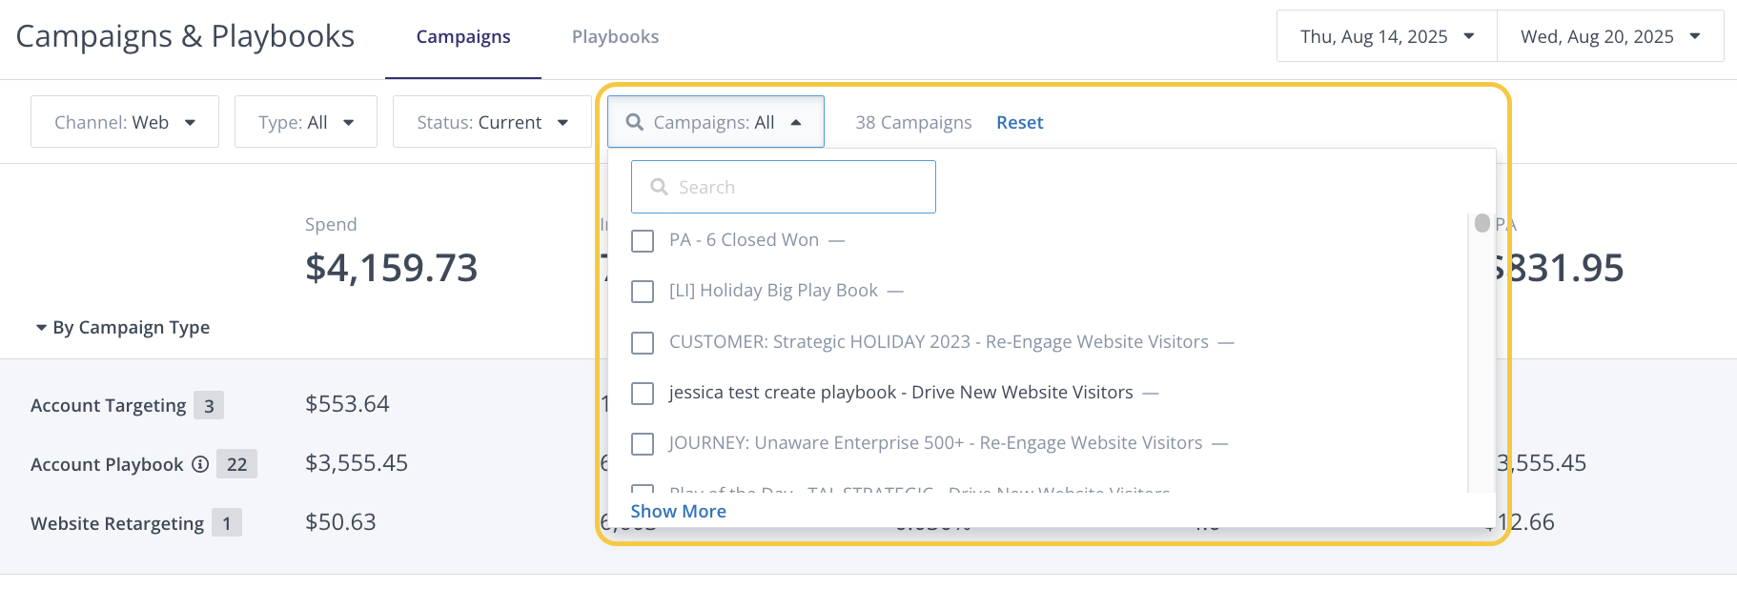Tick the [LI] Holiday Big Play Book checkbox
1737x589 pixels.
643,291
